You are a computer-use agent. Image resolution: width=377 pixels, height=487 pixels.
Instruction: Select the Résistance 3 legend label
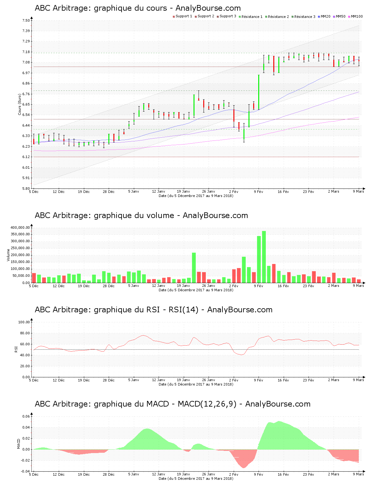[305, 17]
